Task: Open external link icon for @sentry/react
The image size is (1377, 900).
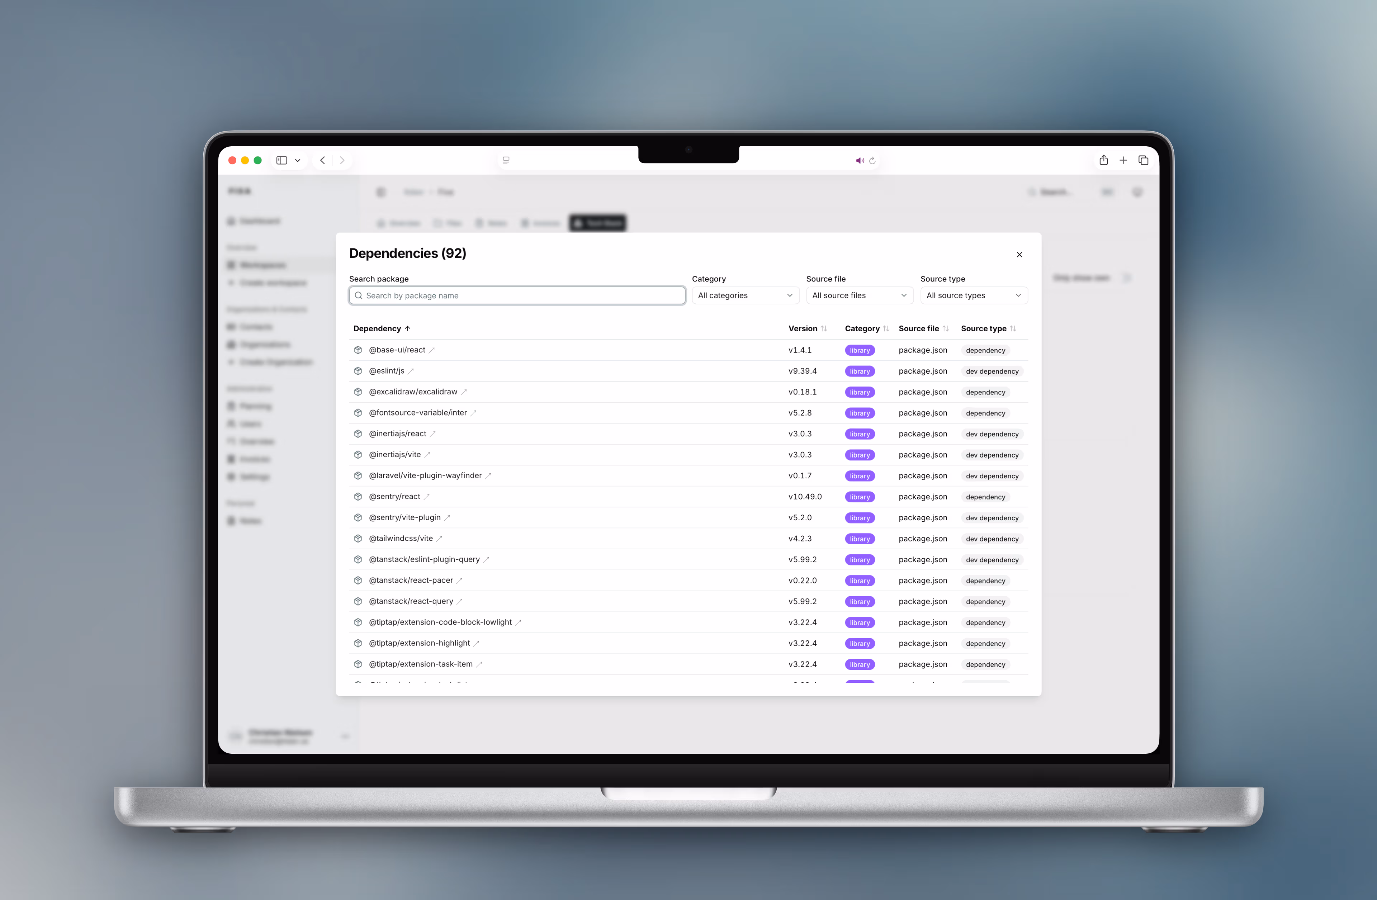Action: [x=427, y=497]
